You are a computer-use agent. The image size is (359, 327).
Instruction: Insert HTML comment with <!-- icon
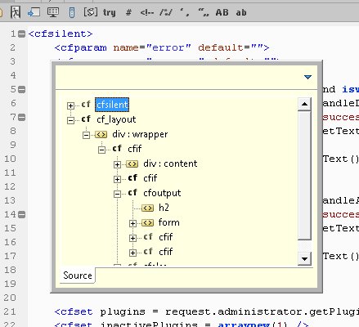pos(147,12)
